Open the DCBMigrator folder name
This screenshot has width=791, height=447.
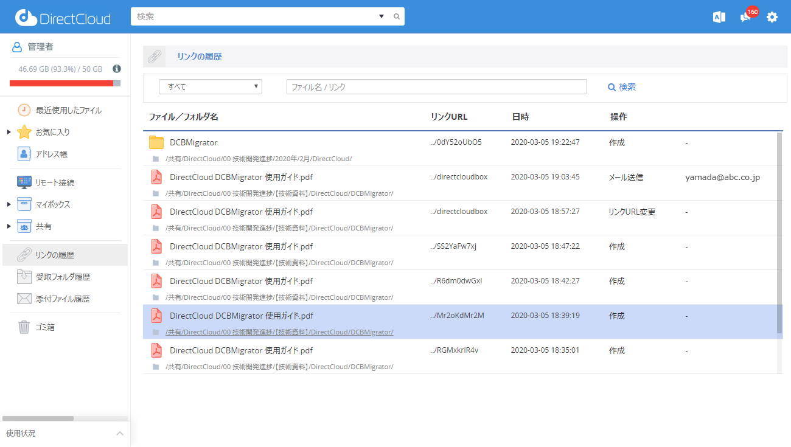[x=193, y=142]
